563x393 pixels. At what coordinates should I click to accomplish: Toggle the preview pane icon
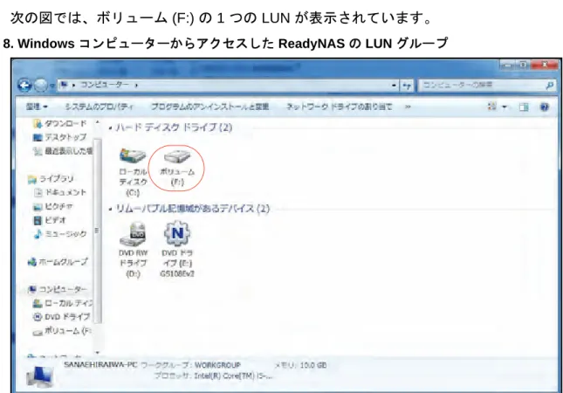tap(524, 107)
